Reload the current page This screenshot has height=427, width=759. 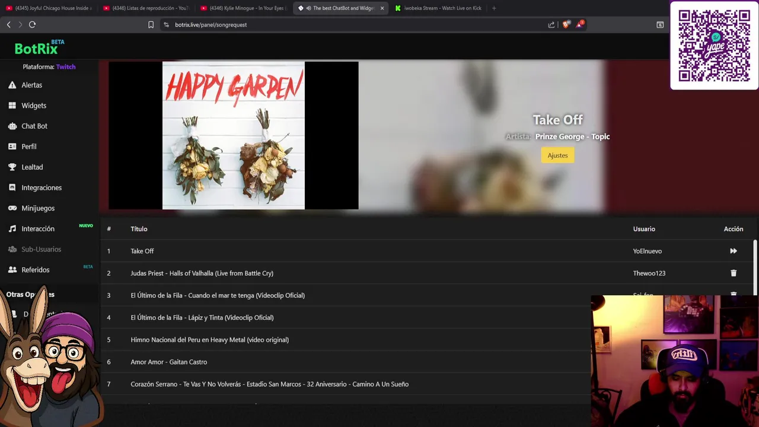pos(32,24)
